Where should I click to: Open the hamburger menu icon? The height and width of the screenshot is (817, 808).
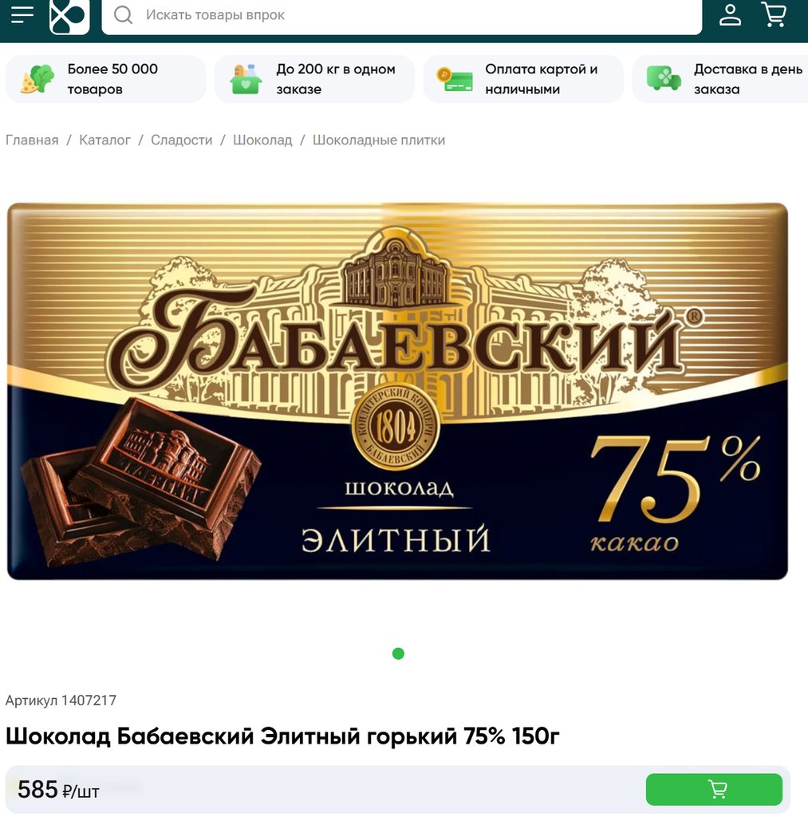(22, 14)
